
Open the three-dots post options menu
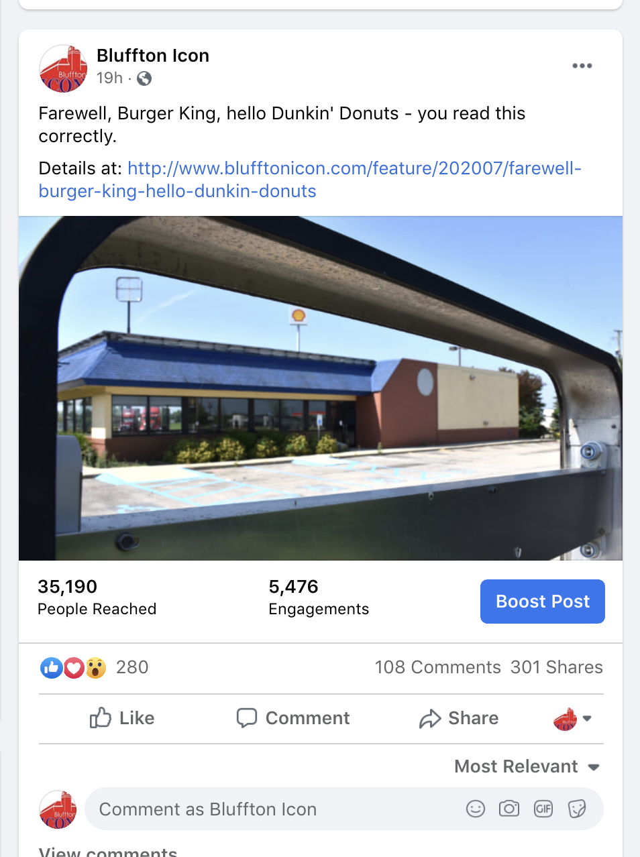coord(582,66)
